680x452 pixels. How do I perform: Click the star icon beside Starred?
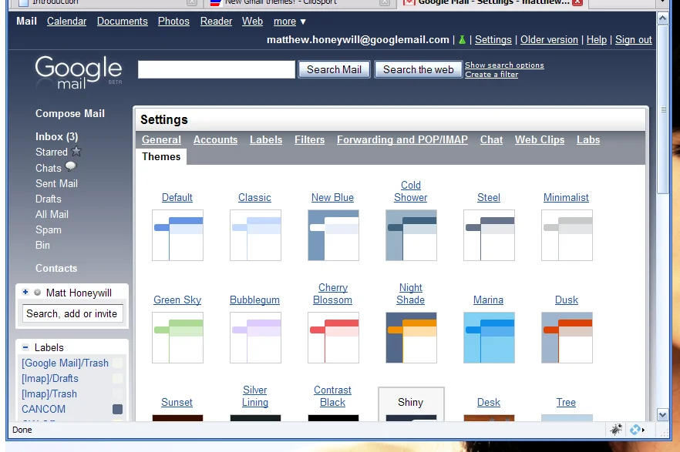pyautogui.click(x=76, y=152)
